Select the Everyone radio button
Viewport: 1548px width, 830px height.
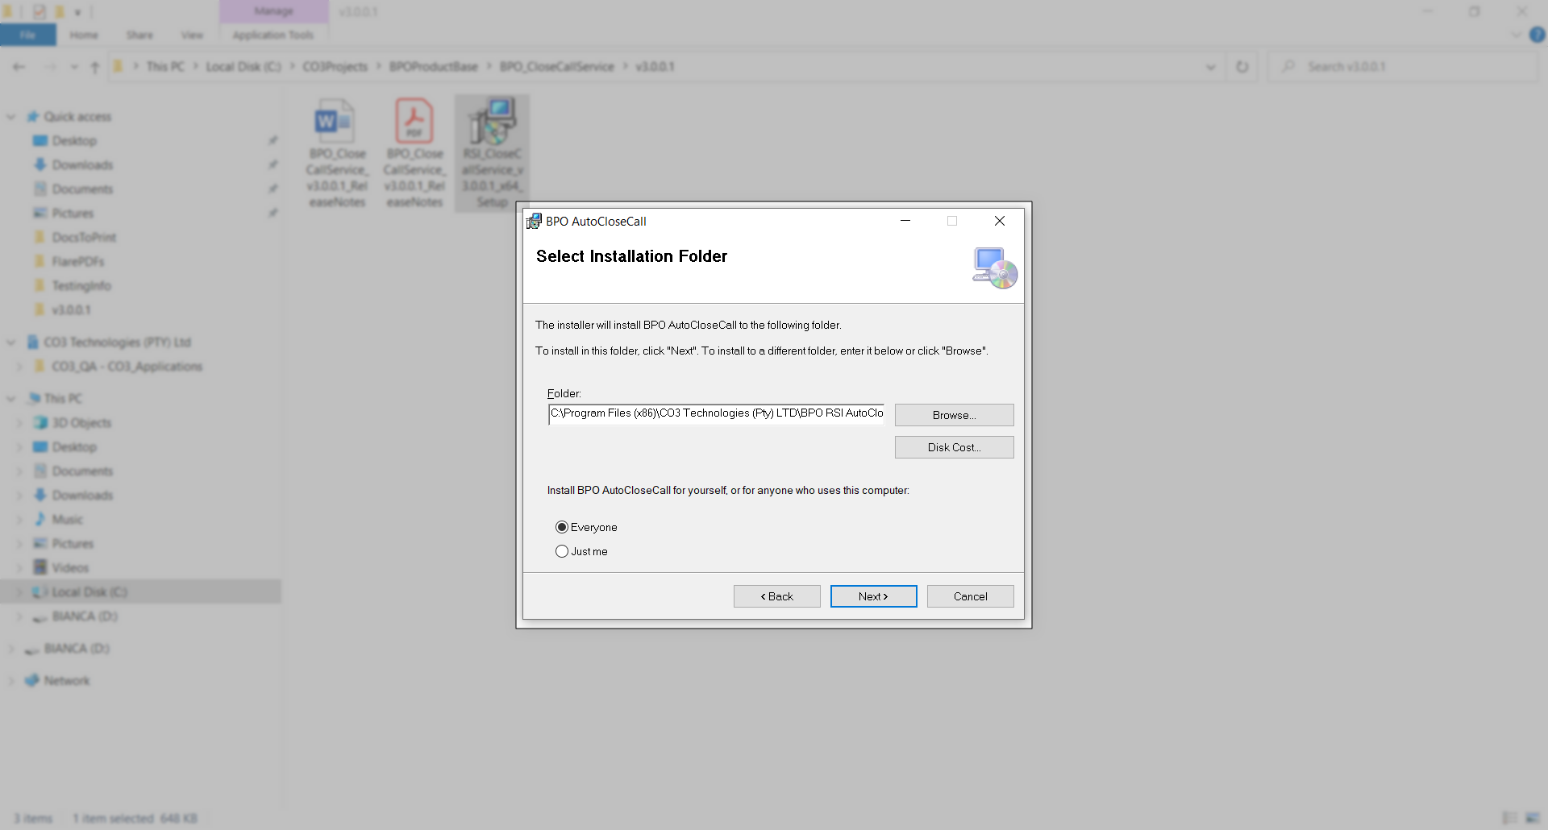(x=562, y=527)
